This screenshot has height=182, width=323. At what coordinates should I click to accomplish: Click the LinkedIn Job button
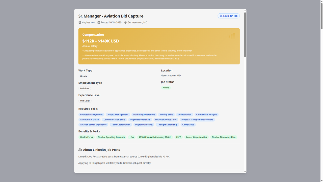tap(229, 16)
